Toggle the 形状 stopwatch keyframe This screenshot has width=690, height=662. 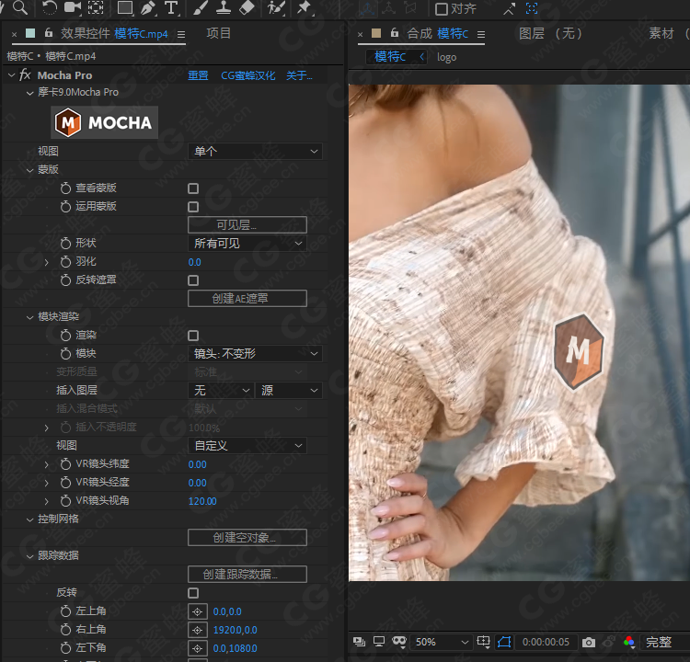pos(65,244)
